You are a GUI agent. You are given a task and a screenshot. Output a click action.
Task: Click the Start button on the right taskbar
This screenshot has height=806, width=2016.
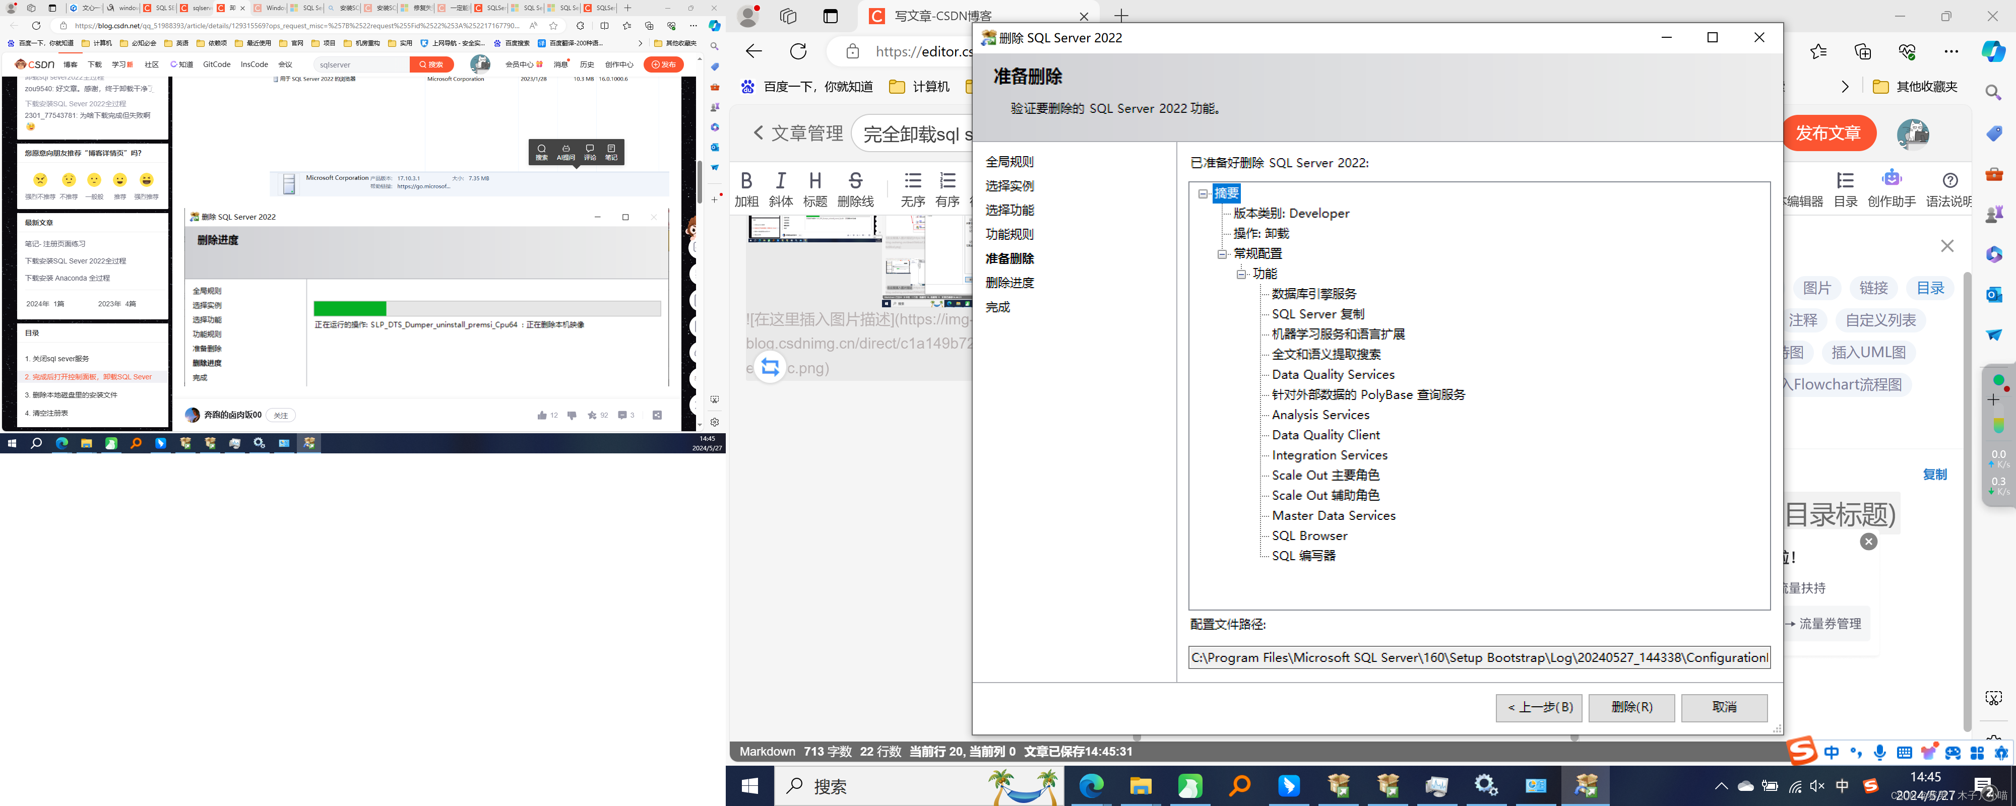pyautogui.click(x=750, y=785)
